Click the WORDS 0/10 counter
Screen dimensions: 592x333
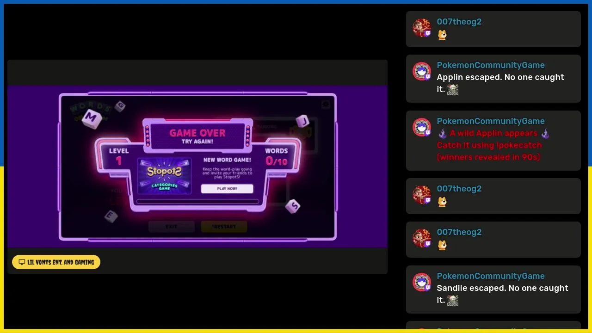point(277,157)
